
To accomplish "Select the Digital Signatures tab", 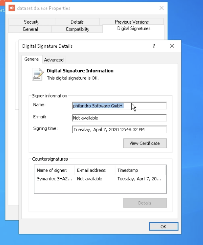I will pyautogui.click(x=134, y=29).
